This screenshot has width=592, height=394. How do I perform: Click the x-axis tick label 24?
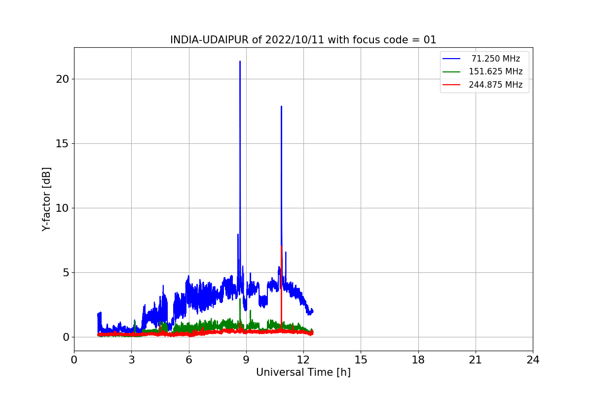point(533,360)
